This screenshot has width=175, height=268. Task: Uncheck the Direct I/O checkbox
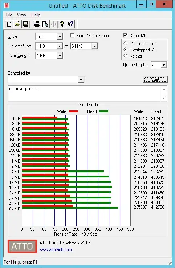point(125,36)
